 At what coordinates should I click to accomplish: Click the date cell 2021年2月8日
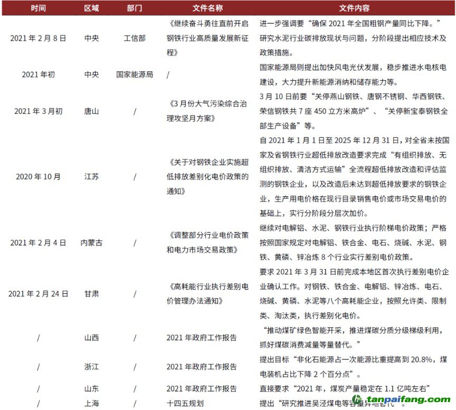38,38
